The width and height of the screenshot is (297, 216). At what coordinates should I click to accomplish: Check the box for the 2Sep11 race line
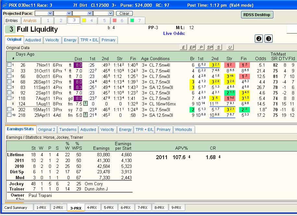9,92
